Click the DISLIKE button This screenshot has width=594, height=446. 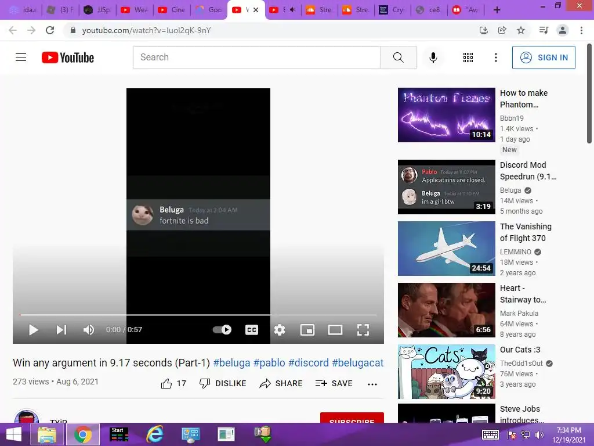[x=223, y=383]
